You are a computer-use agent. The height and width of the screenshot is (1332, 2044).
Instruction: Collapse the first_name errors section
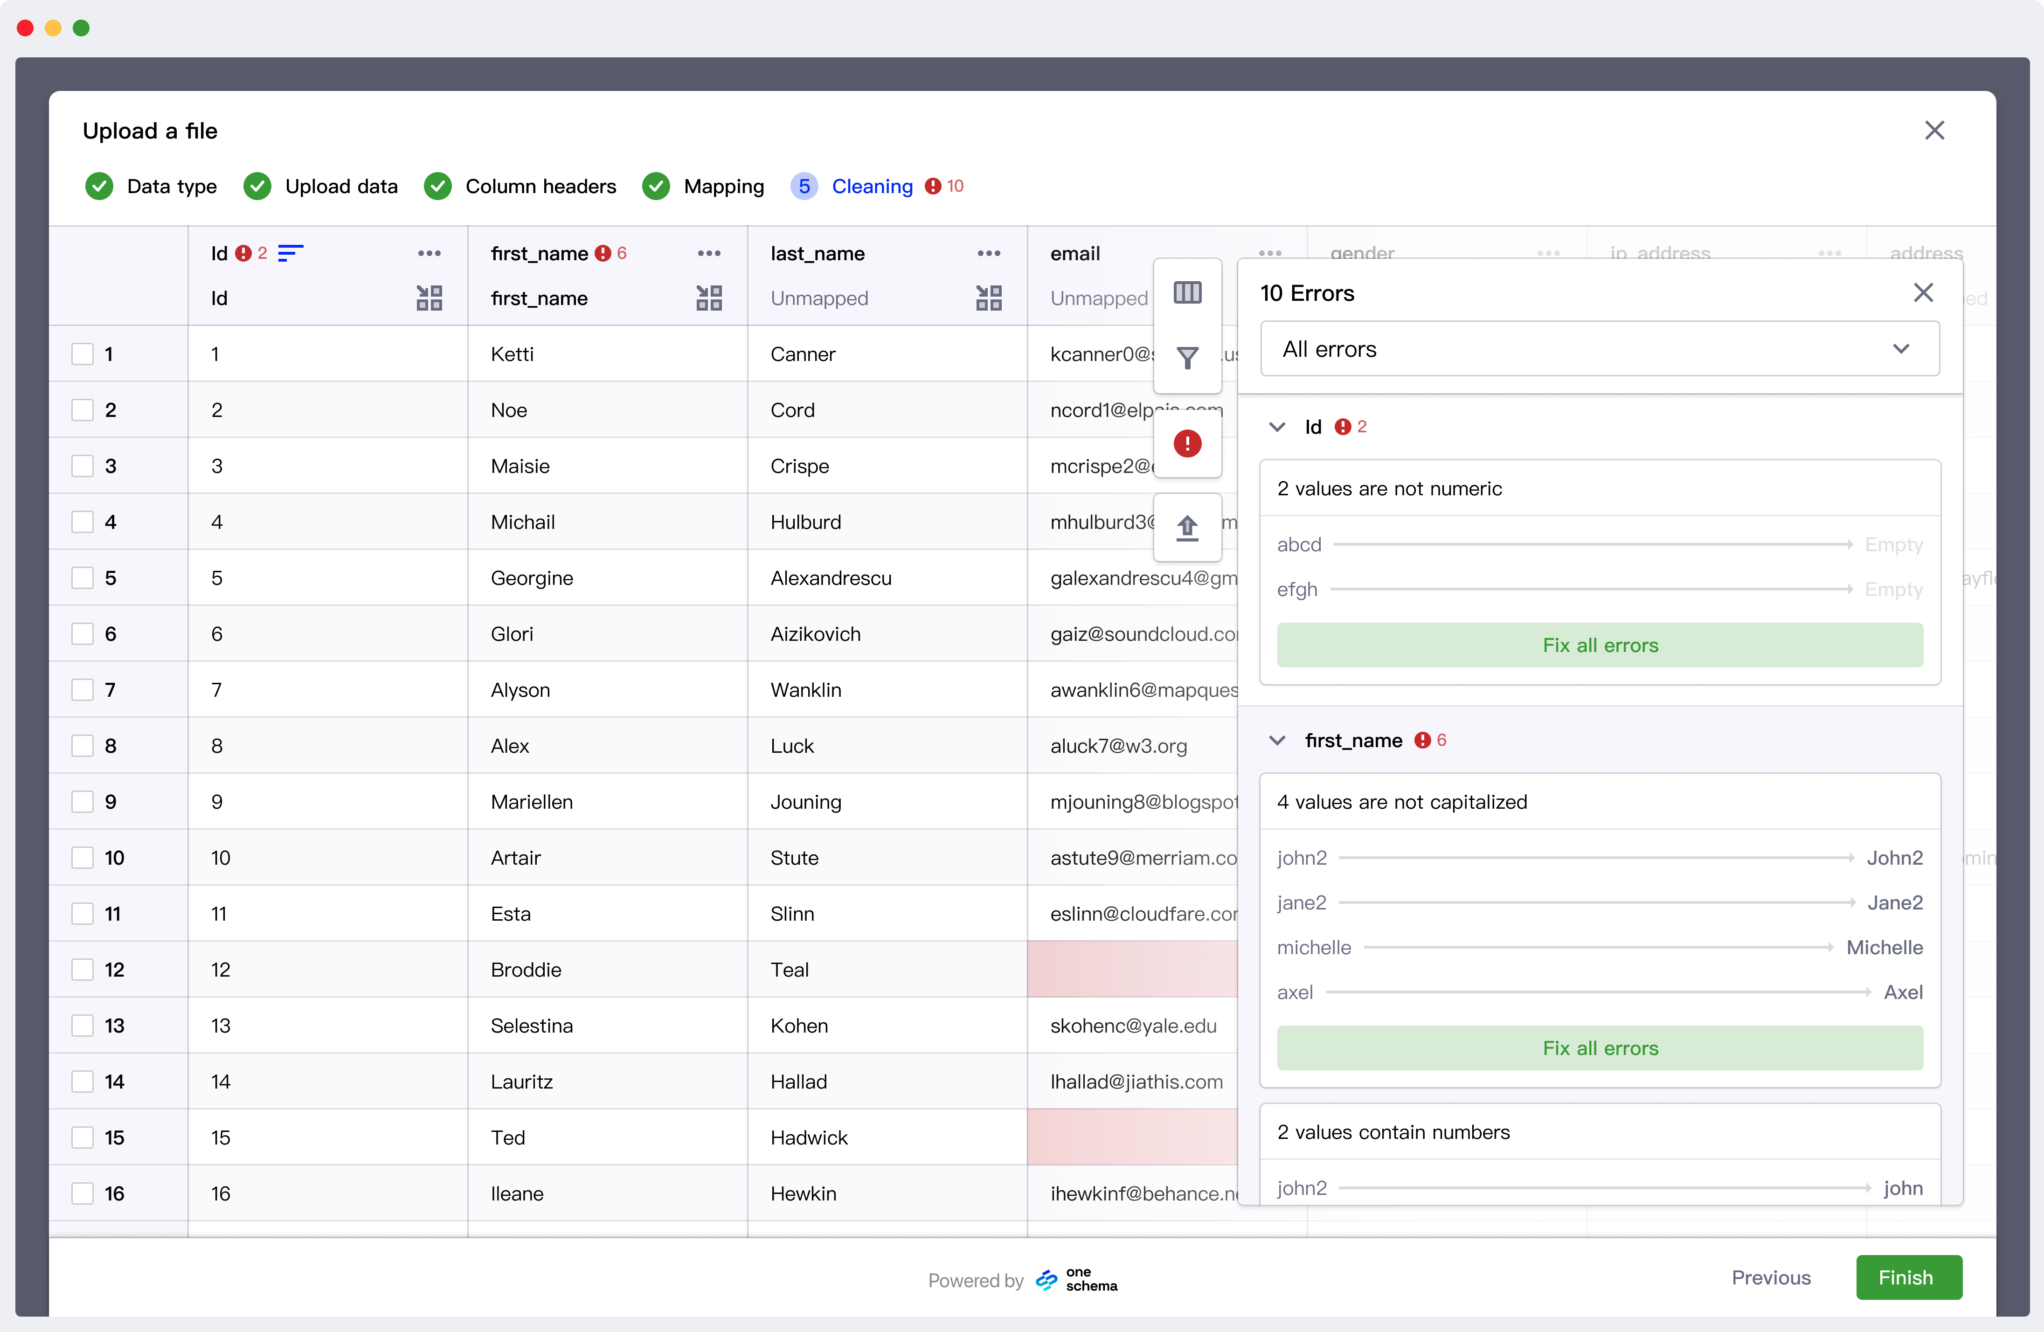point(1276,739)
